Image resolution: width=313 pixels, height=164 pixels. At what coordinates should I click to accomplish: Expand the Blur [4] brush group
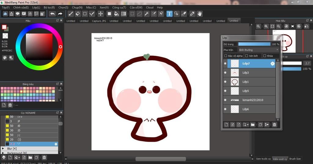tap(3, 148)
